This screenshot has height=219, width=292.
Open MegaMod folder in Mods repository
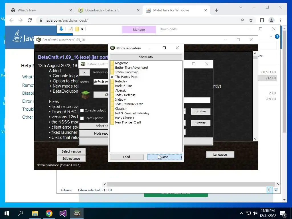tap(122, 63)
